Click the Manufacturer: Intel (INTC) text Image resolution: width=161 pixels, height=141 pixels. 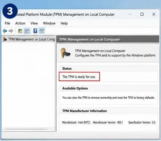click(76, 122)
